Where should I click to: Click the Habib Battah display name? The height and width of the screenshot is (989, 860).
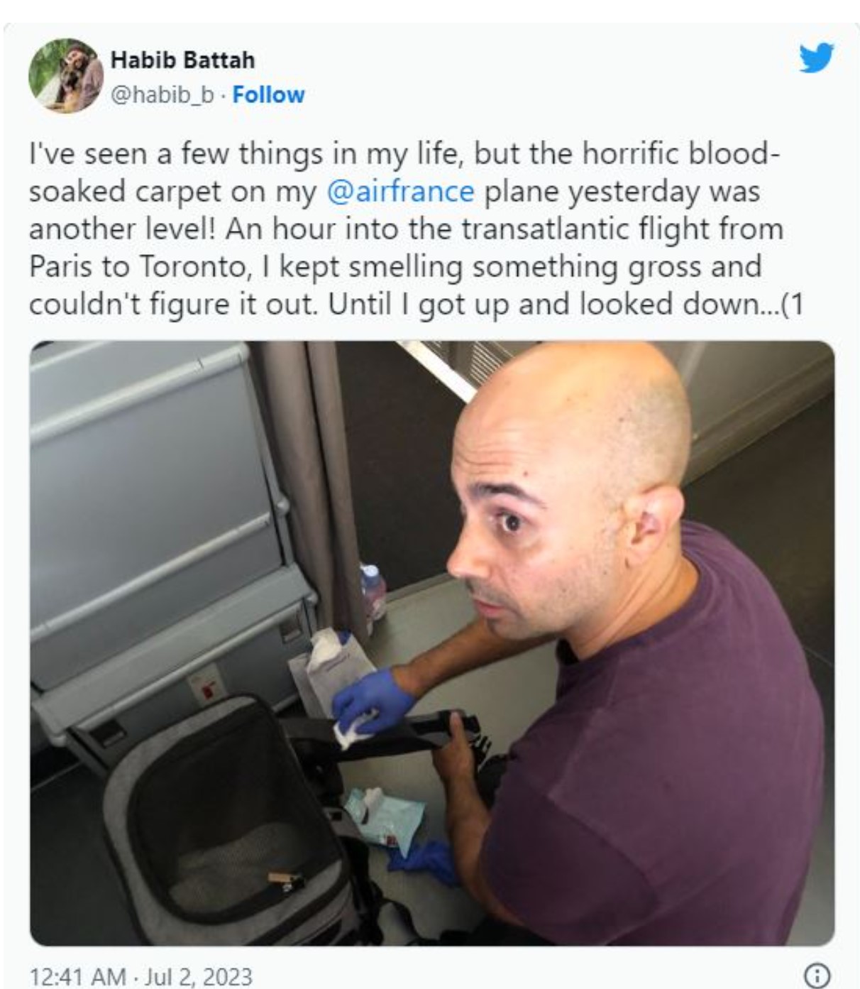(x=182, y=60)
